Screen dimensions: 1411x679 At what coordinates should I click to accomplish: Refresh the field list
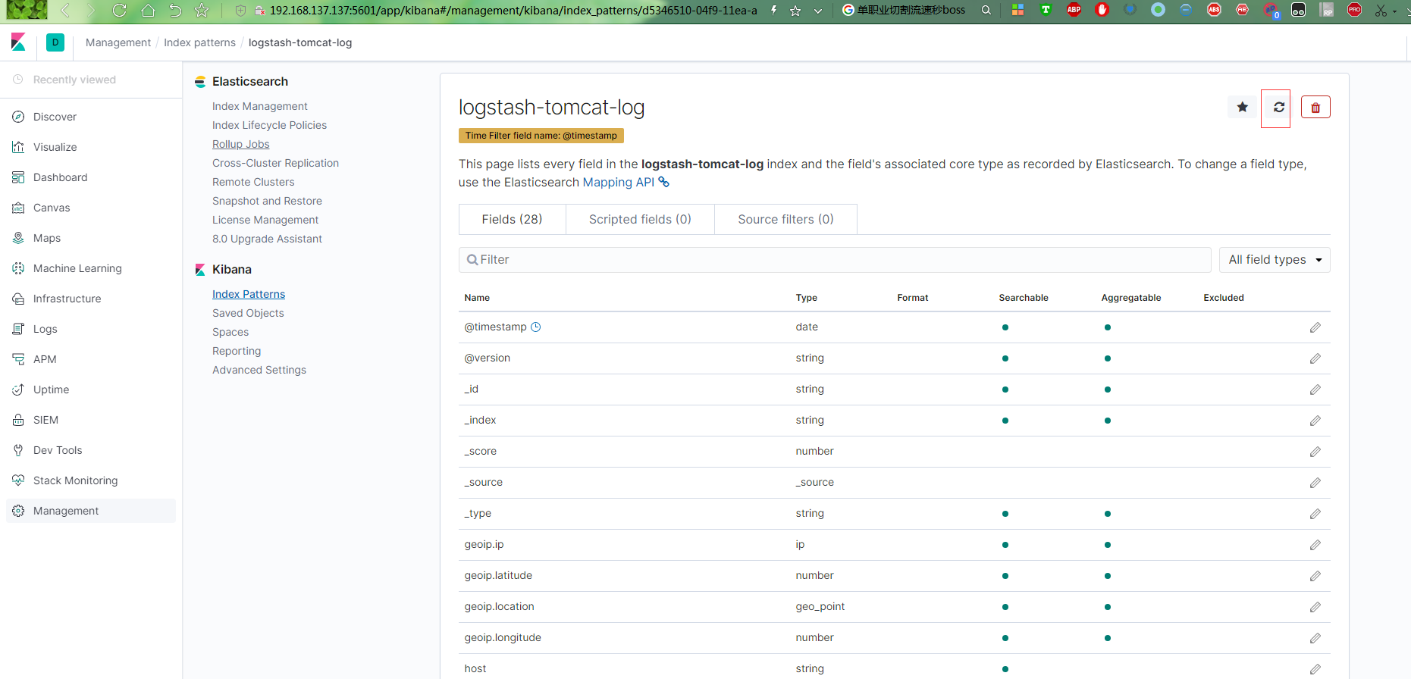point(1278,107)
